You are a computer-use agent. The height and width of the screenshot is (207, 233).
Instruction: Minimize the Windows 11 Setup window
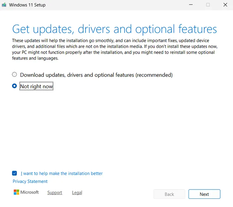pyautogui.click(x=191, y=5)
